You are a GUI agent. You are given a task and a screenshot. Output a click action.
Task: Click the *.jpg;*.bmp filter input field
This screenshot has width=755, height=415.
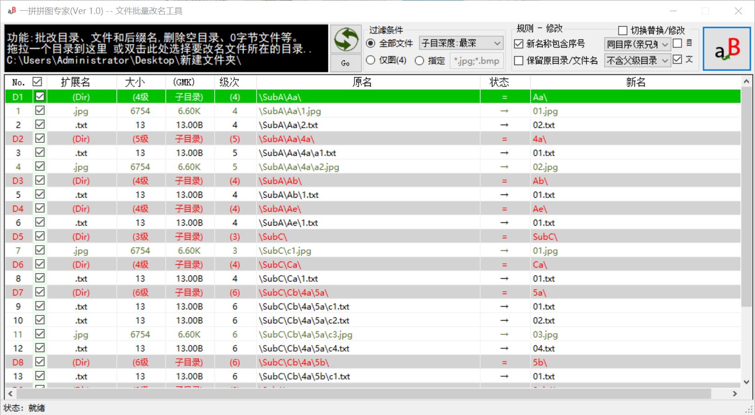pyautogui.click(x=476, y=60)
